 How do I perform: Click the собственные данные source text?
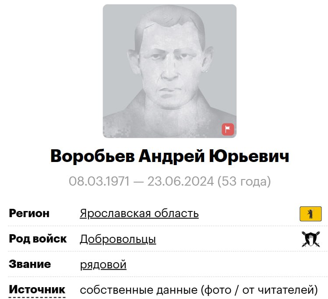(x=138, y=290)
